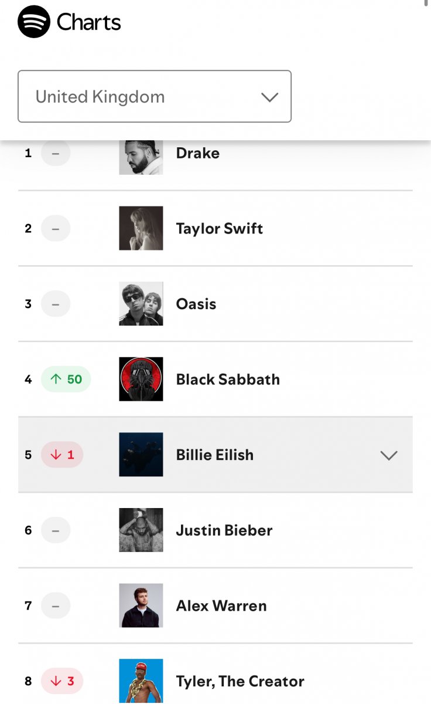This screenshot has width=431, height=704.
Task: Click the Justin Bieber artist name
Action: click(x=224, y=530)
